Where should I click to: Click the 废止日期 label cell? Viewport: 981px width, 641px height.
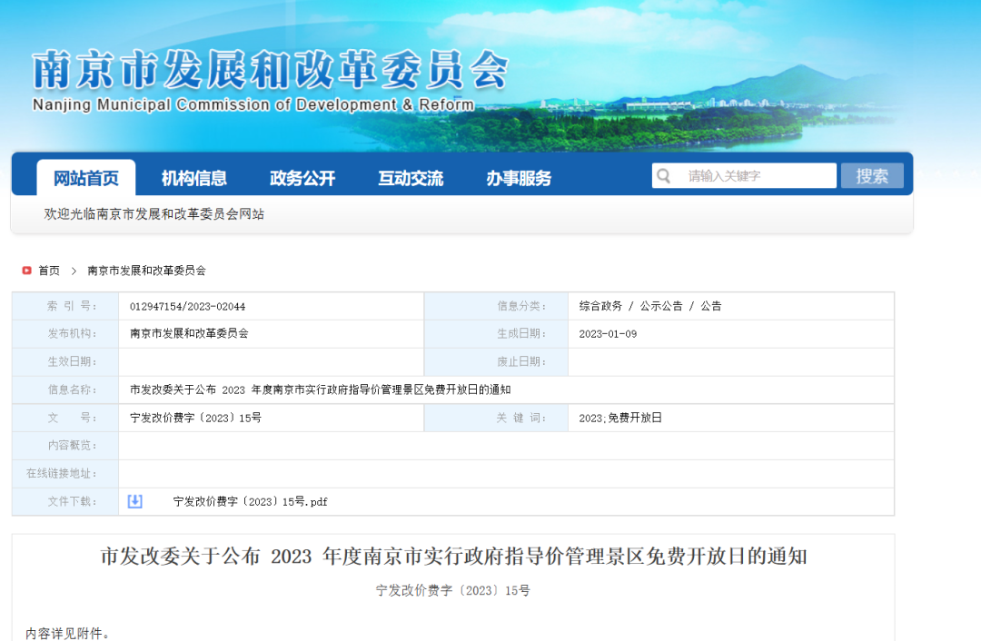click(x=496, y=362)
